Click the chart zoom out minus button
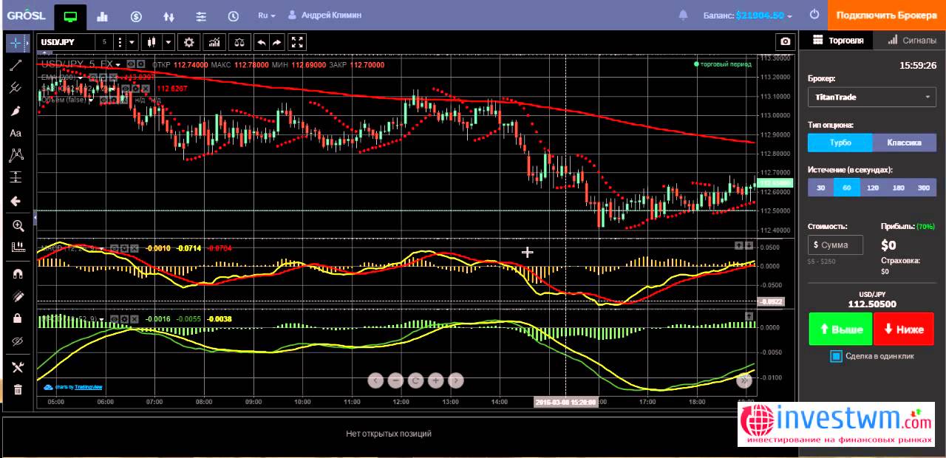Screen dimensions: 946x458 395,380
